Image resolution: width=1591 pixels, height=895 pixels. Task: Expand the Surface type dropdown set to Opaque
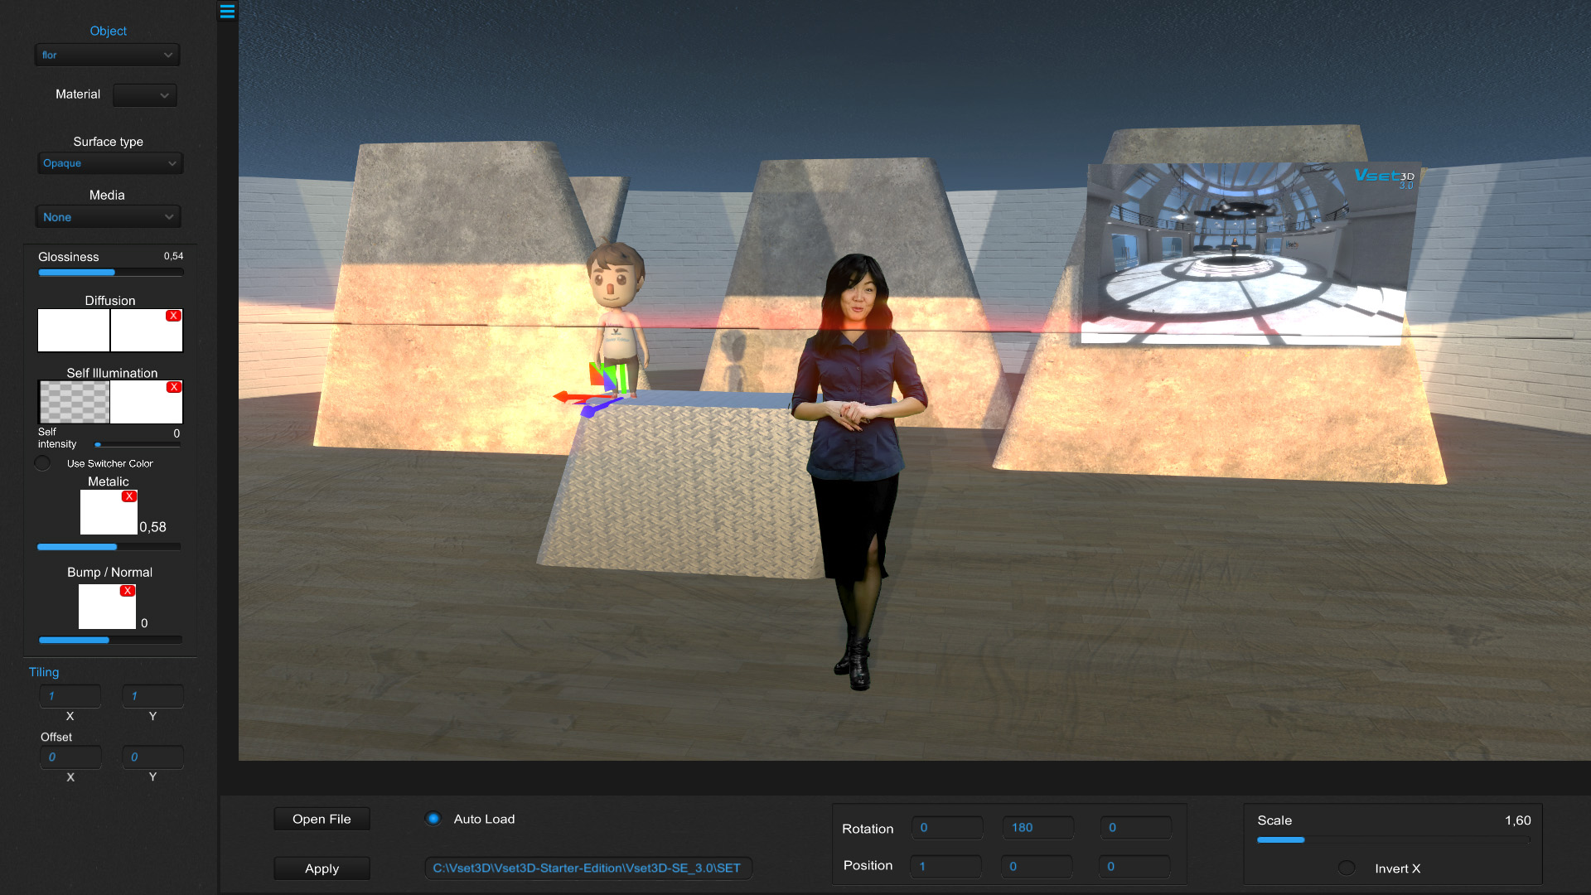click(109, 163)
